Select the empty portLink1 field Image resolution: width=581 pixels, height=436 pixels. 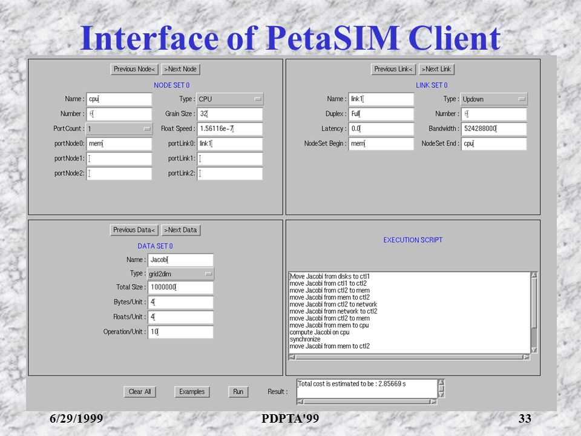[x=230, y=159]
